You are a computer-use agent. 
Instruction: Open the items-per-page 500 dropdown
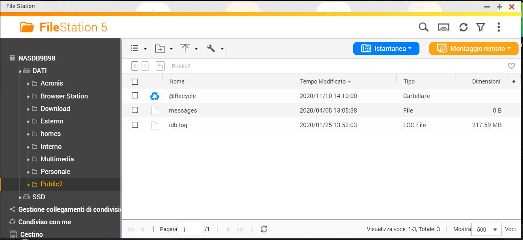click(486, 230)
